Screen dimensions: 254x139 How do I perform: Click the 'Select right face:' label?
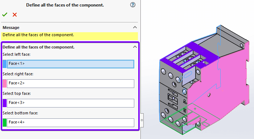18,74
